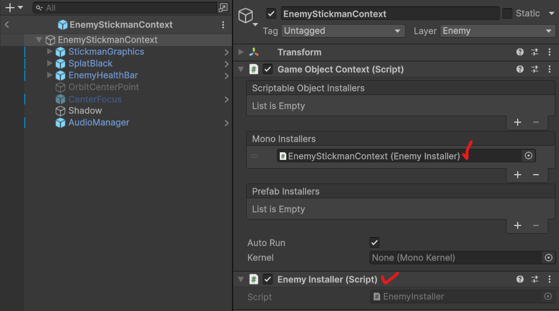Add an item to Scriptable Object Installers list
This screenshot has width=559, height=311.
pyautogui.click(x=518, y=122)
